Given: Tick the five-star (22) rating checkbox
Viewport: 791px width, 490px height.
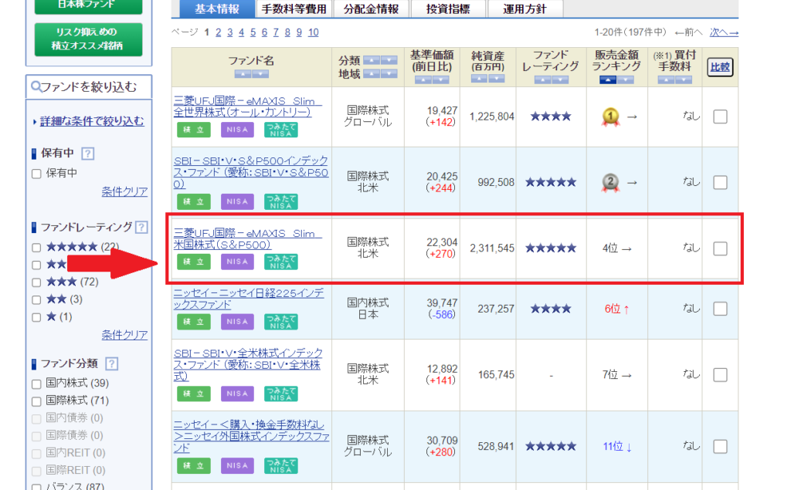Looking at the screenshot, I should [x=36, y=248].
